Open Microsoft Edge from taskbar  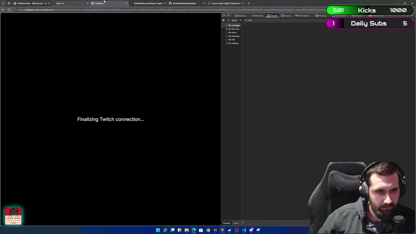coord(194,230)
